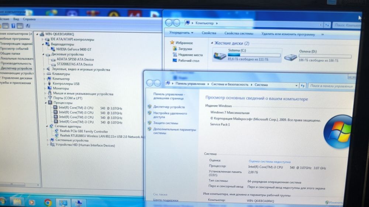369x207 pixels.
Task: Open Дополнительные параметры системы link
Action: point(175,131)
